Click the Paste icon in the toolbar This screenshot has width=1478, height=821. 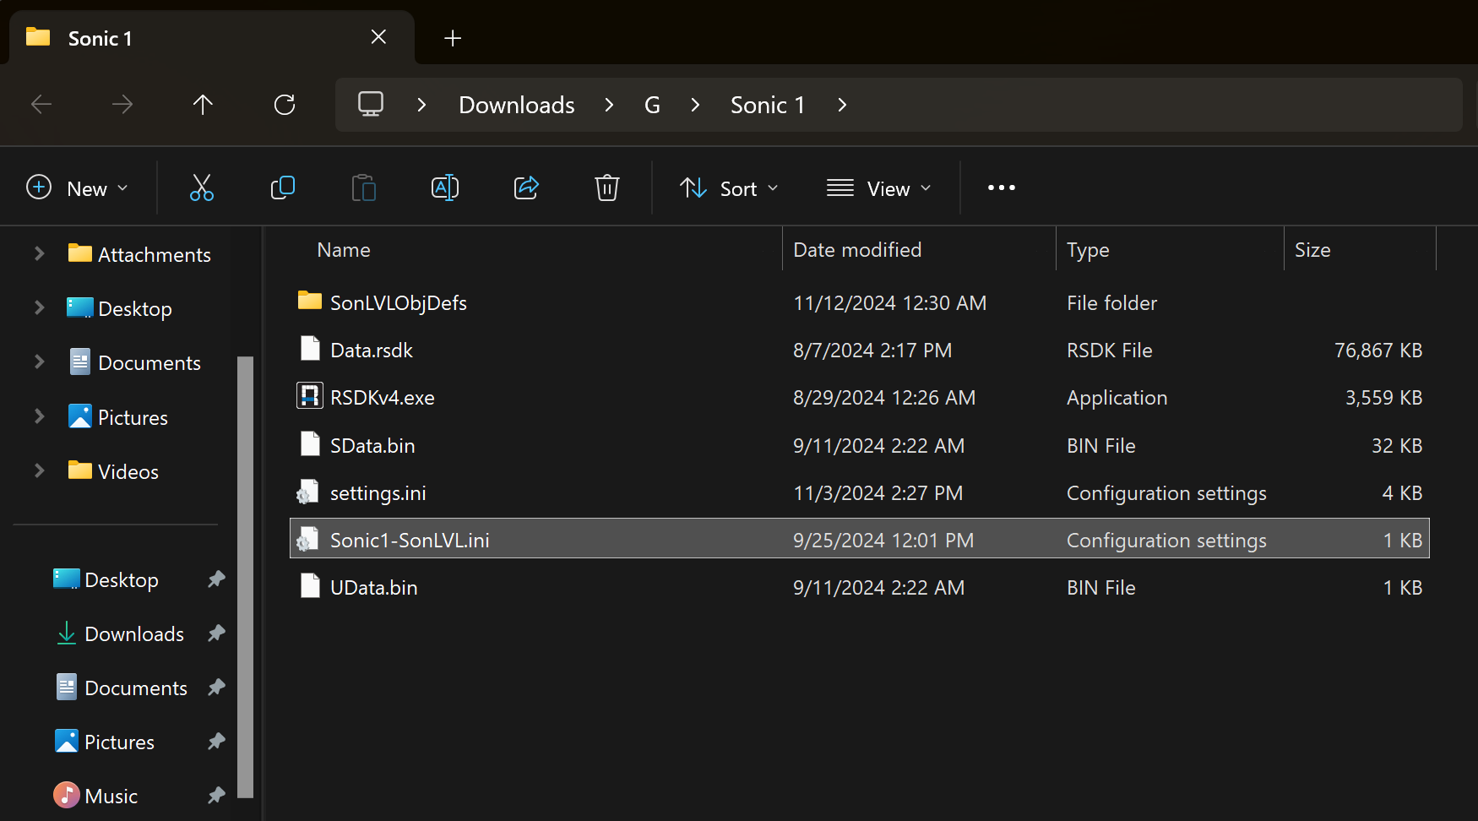point(363,188)
